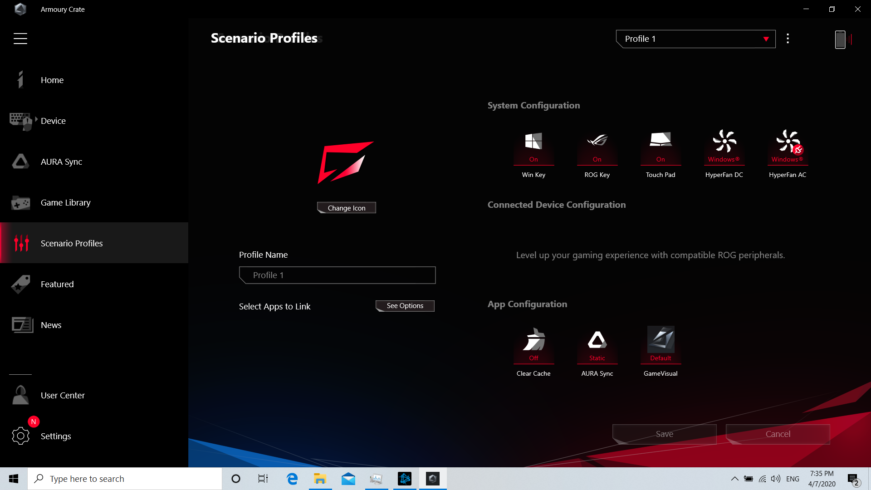
Task: Open the Wi-Fi network icon
Action: [763, 479]
